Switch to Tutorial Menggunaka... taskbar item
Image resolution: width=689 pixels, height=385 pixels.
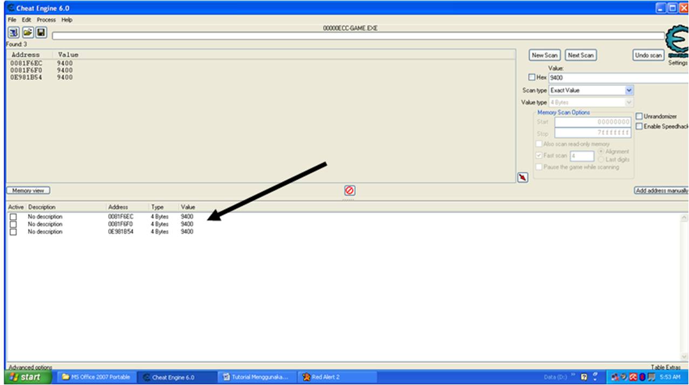[257, 377]
